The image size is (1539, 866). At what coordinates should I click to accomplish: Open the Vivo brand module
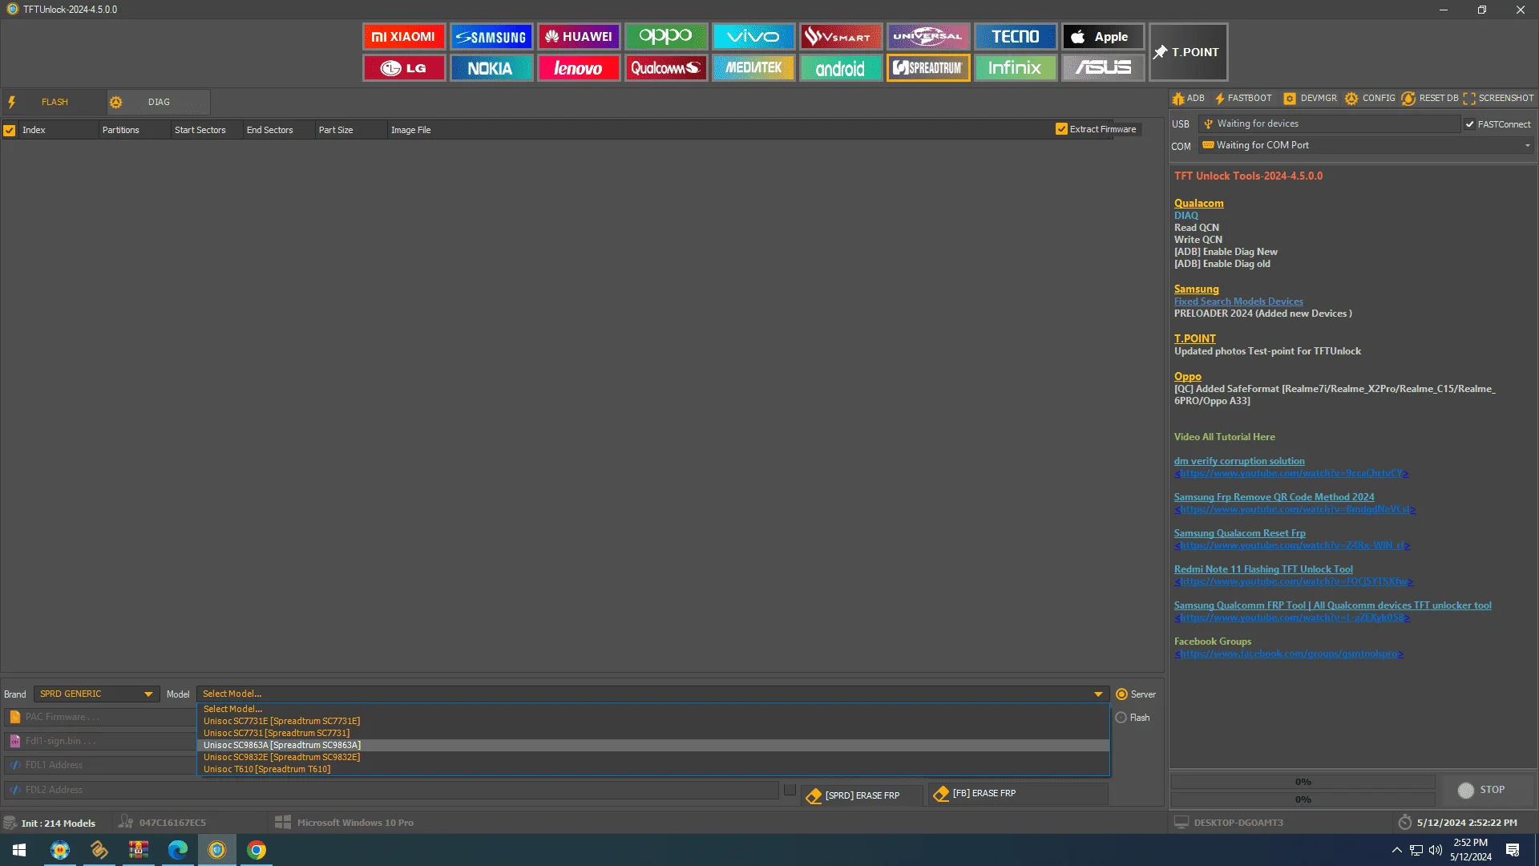[x=753, y=37]
